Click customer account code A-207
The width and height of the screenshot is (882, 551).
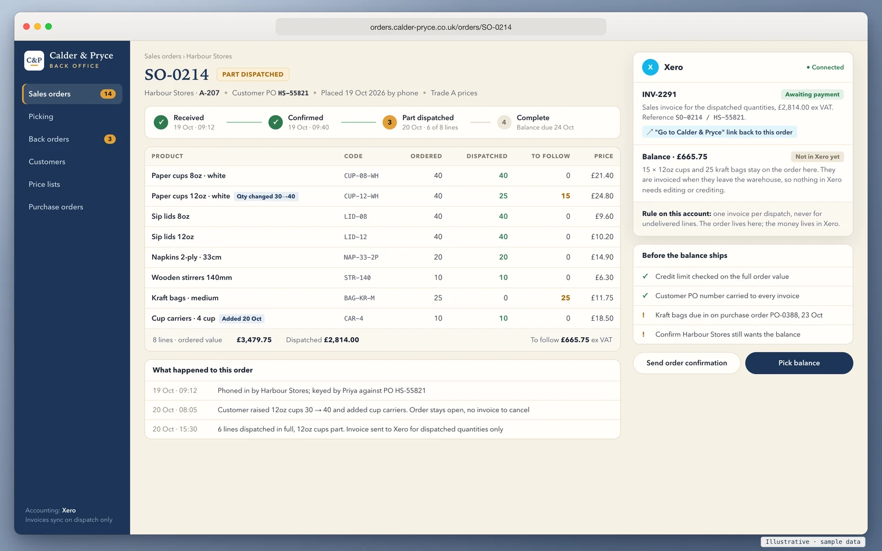tap(209, 93)
